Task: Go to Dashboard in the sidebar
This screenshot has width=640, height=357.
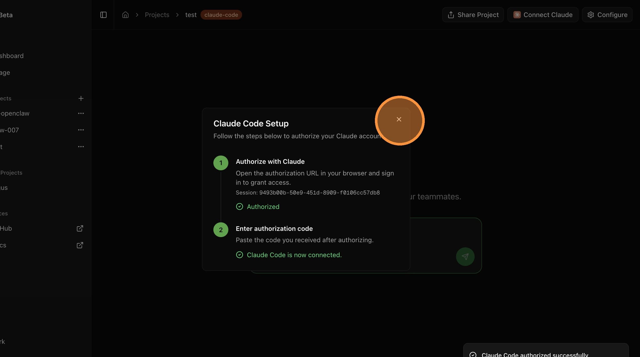Action: click(x=12, y=56)
